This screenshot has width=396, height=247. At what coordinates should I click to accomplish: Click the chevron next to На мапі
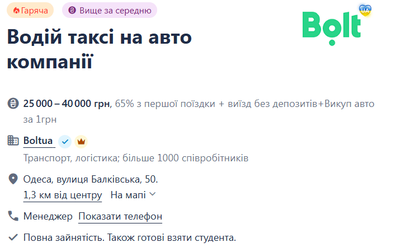tap(152, 194)
